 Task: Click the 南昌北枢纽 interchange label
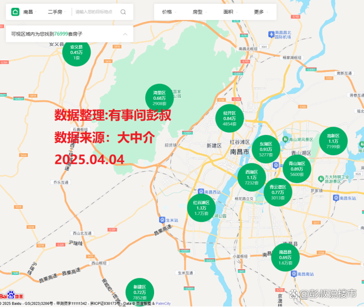248,49
